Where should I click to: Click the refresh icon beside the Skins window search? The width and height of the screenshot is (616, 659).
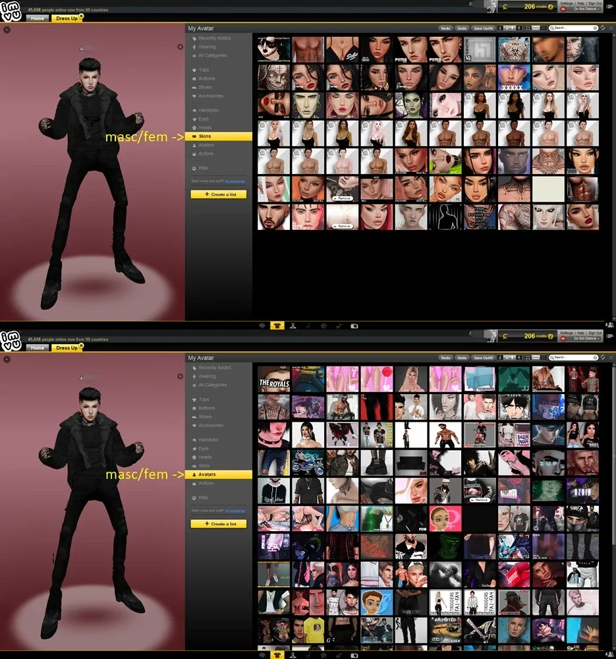(x=603, y=28)
